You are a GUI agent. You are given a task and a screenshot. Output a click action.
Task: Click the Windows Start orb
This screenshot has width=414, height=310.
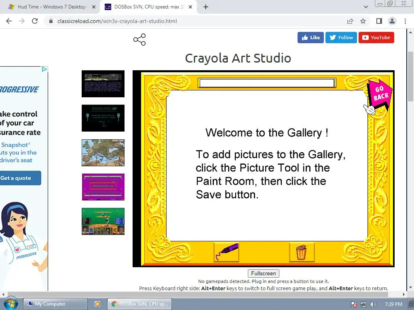tap(11, 304)
